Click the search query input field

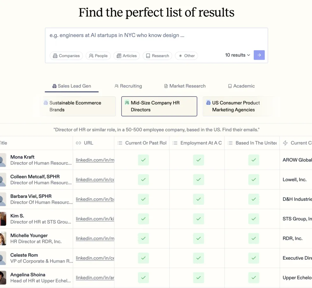pos(156,35)
